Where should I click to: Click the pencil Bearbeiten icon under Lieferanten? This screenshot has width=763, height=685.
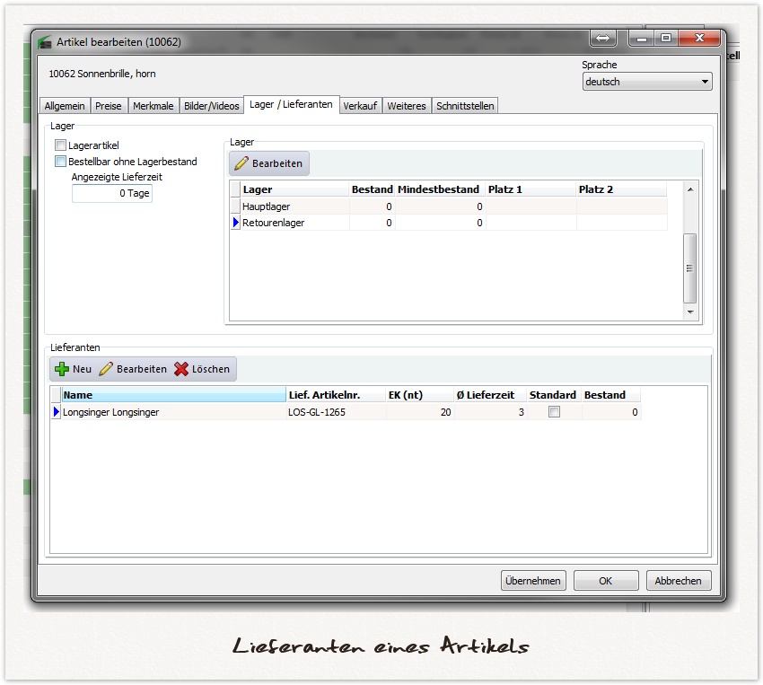click(x=106, y=369)
